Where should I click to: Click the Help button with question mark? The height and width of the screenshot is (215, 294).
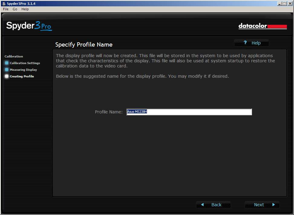point(251,43)
